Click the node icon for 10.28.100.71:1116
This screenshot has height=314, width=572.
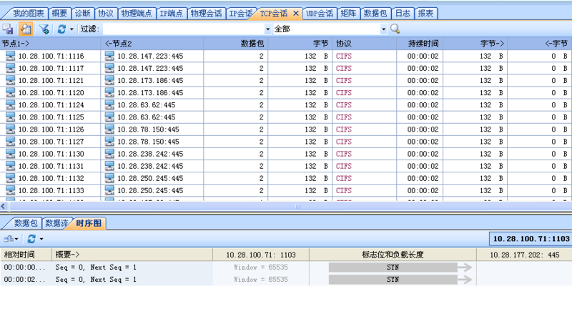pos(10,56)
